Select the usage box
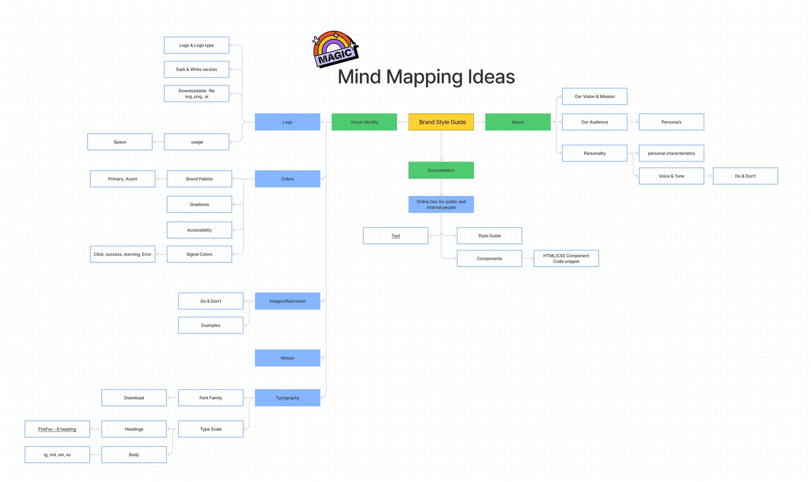Viewport: 811px width, 482px height. coord(197,142)
